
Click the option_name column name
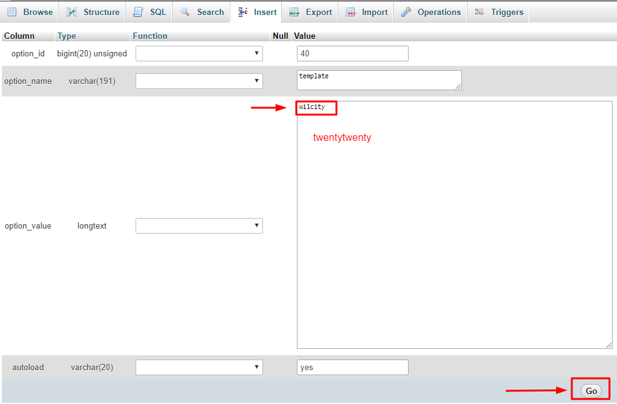[28, 81]
